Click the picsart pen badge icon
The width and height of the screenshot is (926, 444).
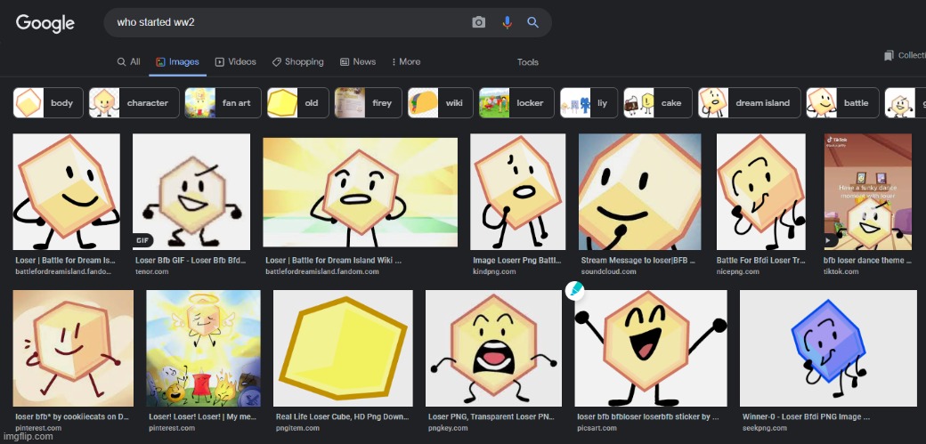574,290
